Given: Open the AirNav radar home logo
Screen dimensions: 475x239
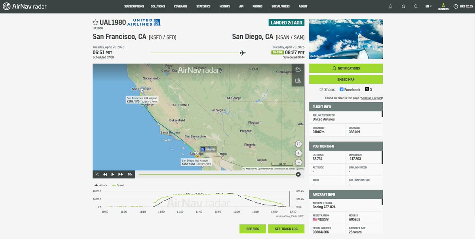Looking at the screenshot, I should [x=24, y=6].
